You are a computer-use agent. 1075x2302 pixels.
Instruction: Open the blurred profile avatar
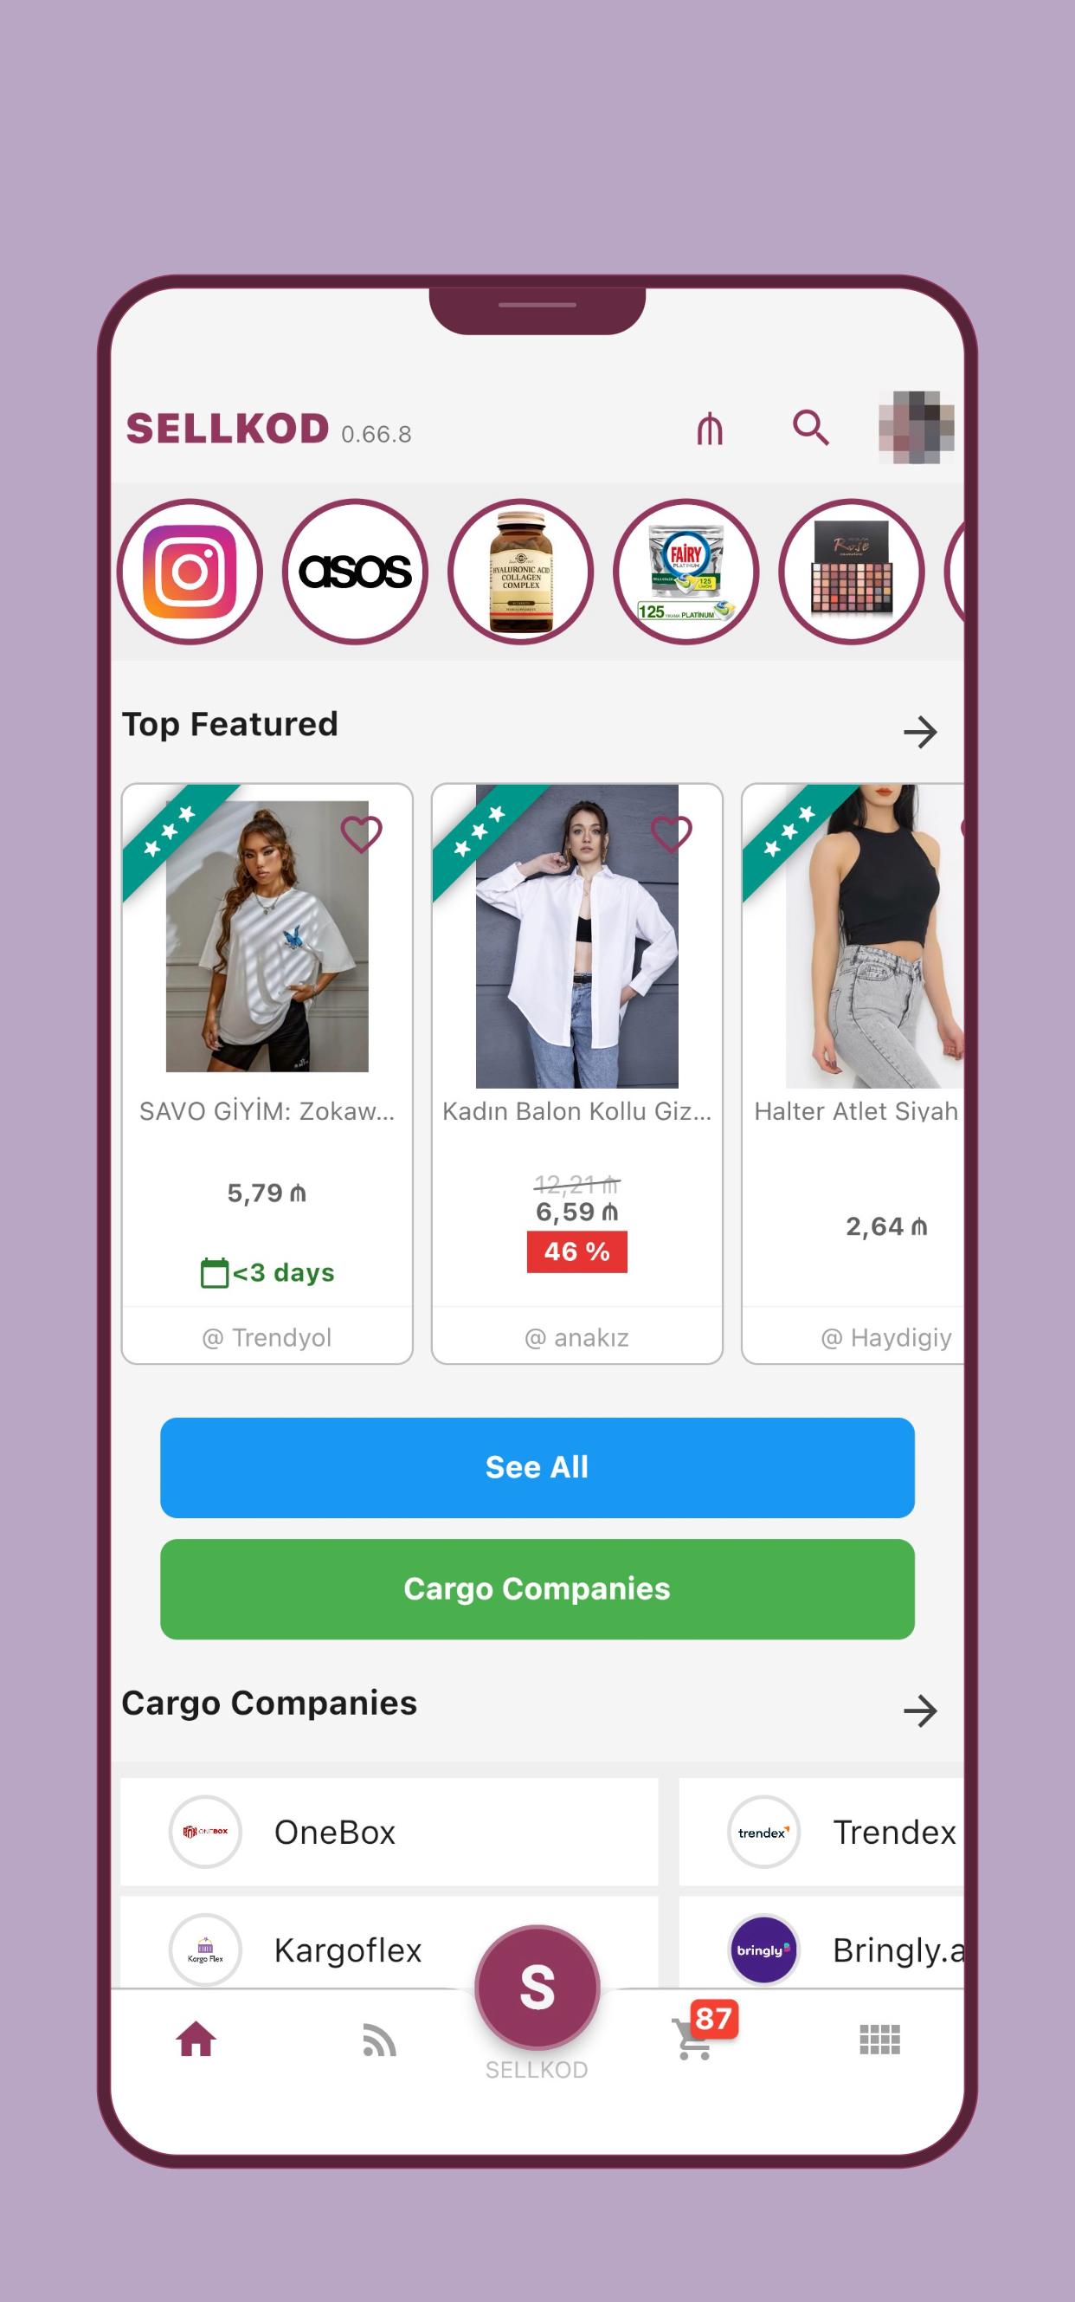tap(916, 427)
